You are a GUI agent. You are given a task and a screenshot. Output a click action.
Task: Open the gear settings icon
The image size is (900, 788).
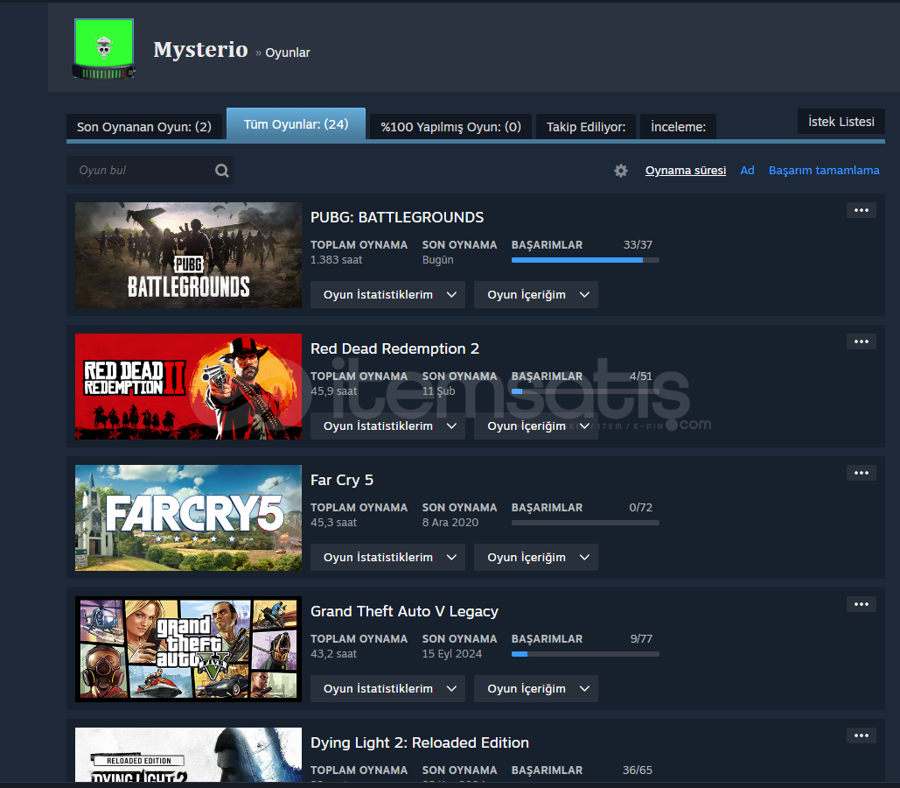point(620,171)
